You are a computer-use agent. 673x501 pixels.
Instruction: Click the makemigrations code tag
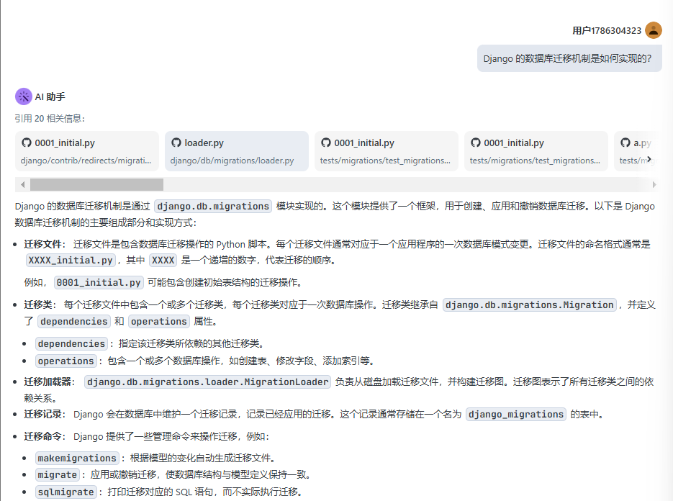coord(77,459)
